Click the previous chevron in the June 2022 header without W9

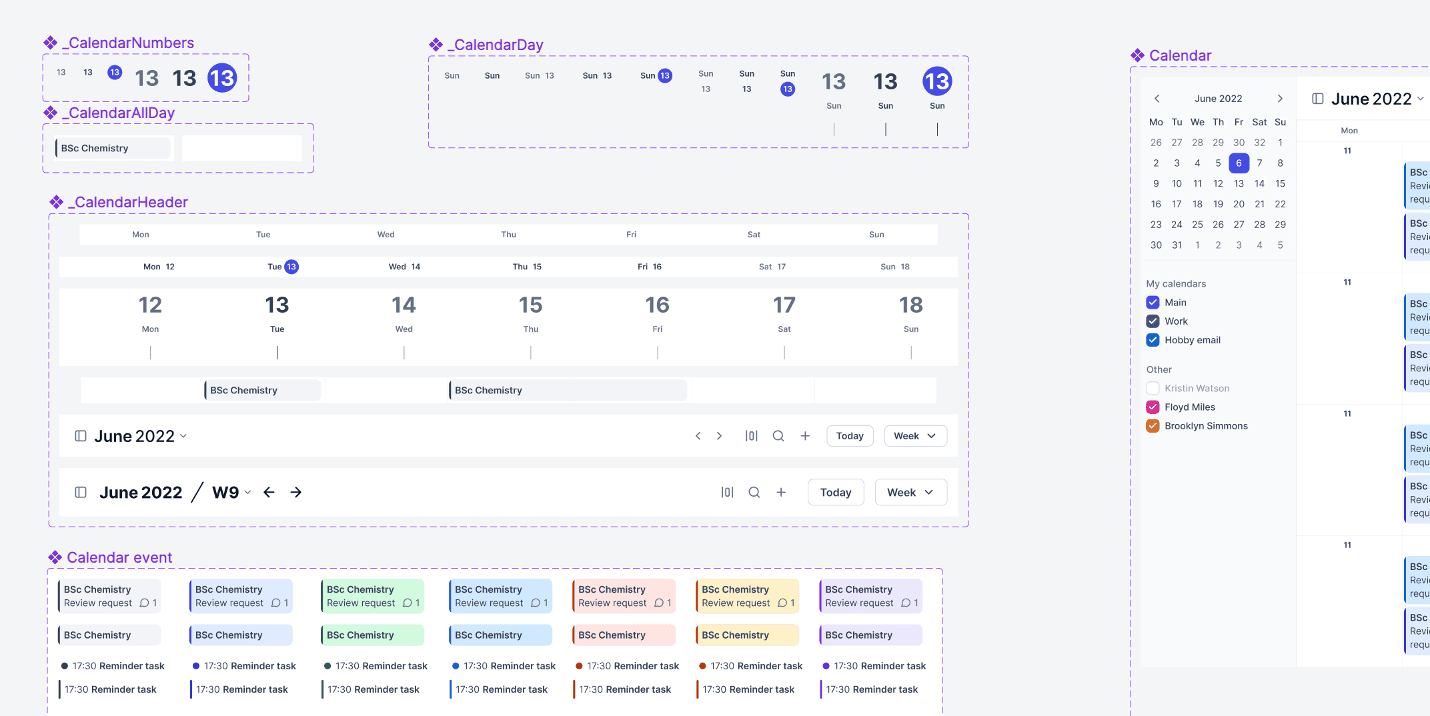[x=698, y=436]
